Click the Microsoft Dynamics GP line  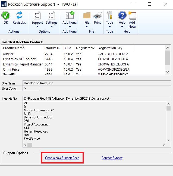click(x=39, y=110)
